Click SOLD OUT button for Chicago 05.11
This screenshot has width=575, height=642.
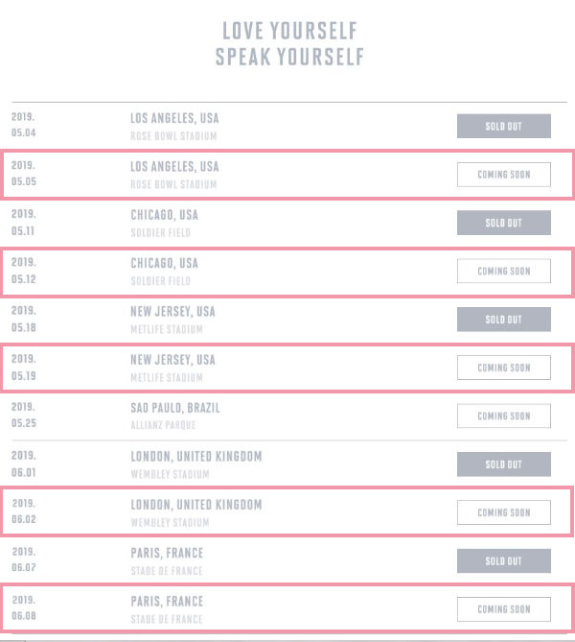[x=503, y=223]
